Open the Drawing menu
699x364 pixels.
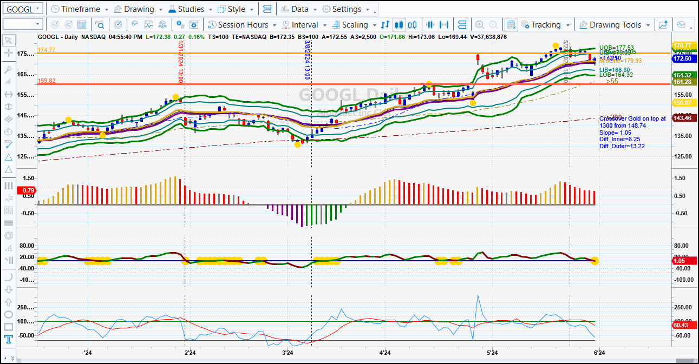coord(138,9)
